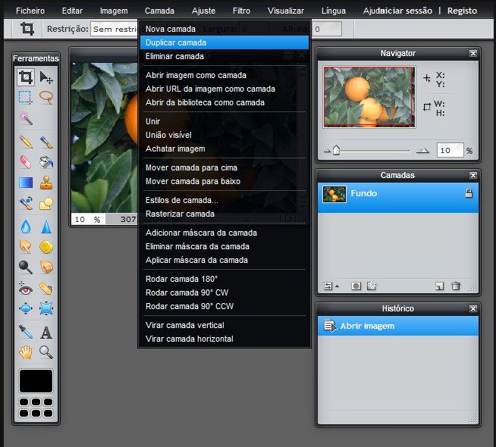496x447 pixels.
Task: Choose Nova camada from menu
Action: 224,29
